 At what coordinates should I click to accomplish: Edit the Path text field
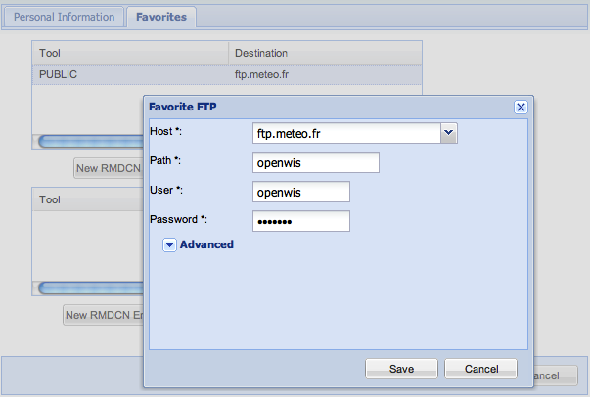tap(316, 162)
